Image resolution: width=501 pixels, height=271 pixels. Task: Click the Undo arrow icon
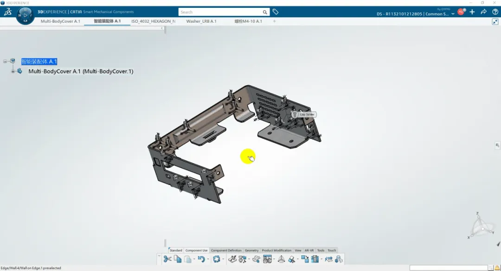[x=201, y=259]
